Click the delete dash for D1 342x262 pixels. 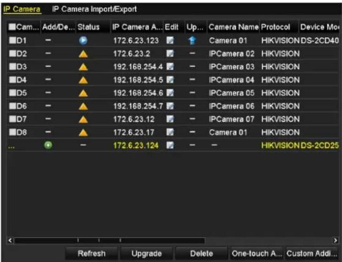[x=48, y=40]
